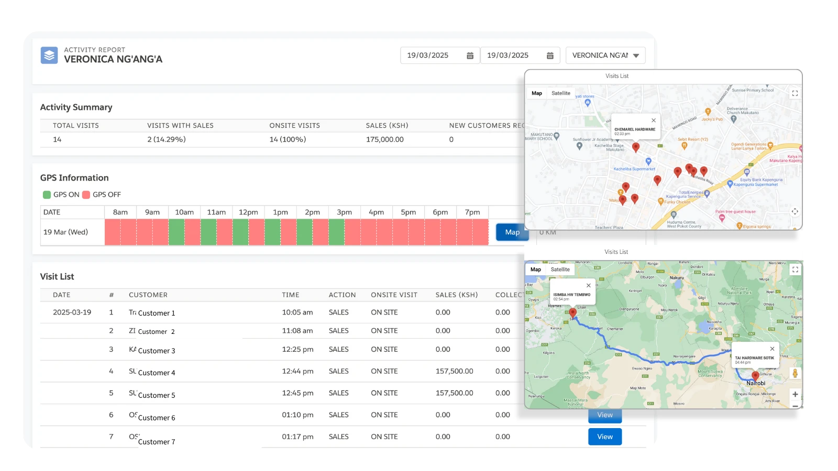Click the View button for Customer 7

pos(605,436)
